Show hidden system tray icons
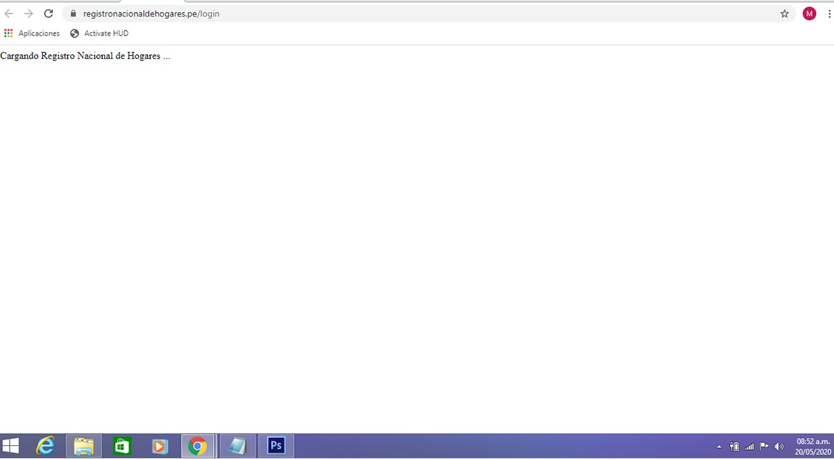Image resolution: width=834 pixels, height=459 pixels. coord(719,446)
